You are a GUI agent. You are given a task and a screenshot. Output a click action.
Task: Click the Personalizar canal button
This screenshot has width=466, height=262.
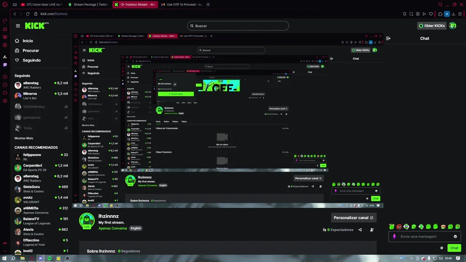[x=354, y=218]
